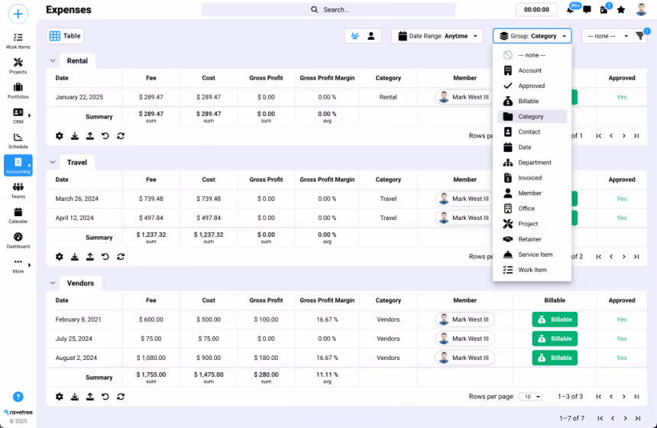
Task: Click the blue help question mark icon
Action: [x=18, y=397]
